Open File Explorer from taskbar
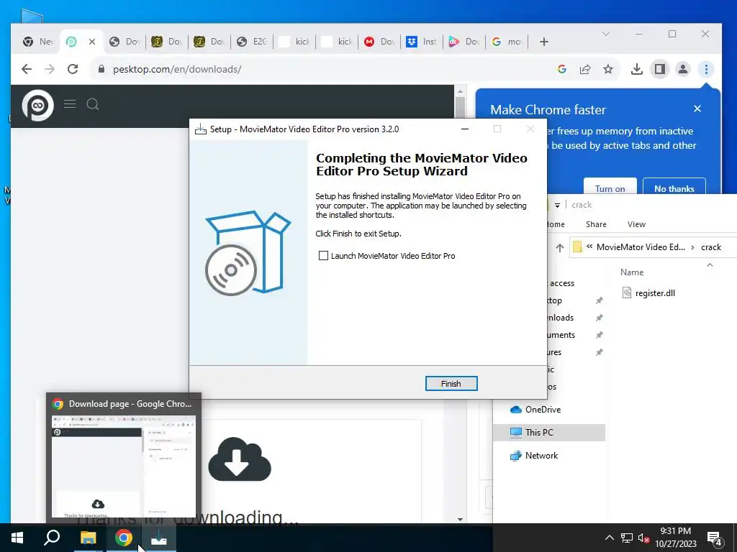 88,538
